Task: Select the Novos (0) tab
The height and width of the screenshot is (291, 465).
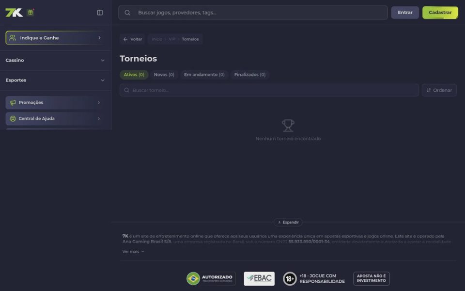Action: [164, 75]
